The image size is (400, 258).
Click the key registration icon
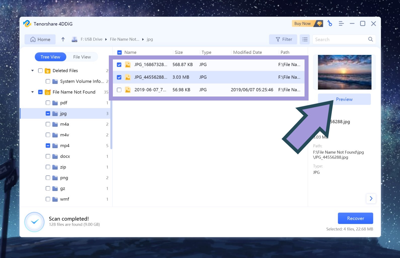coord(330,23)
